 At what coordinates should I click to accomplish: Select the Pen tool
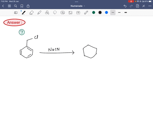tap(24, 13)
